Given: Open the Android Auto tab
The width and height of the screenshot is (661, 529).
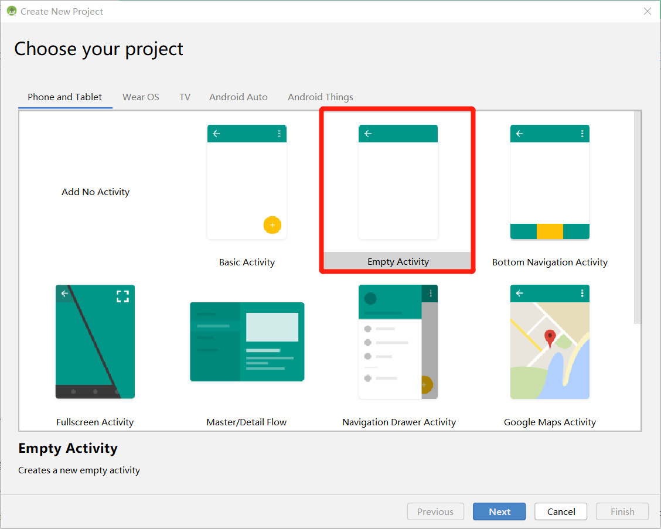Looking at the screenshot, I should (238, 97).
